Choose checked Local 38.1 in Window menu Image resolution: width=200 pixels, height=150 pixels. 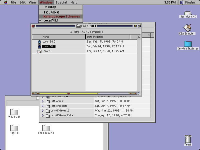[x=61, y=20]
